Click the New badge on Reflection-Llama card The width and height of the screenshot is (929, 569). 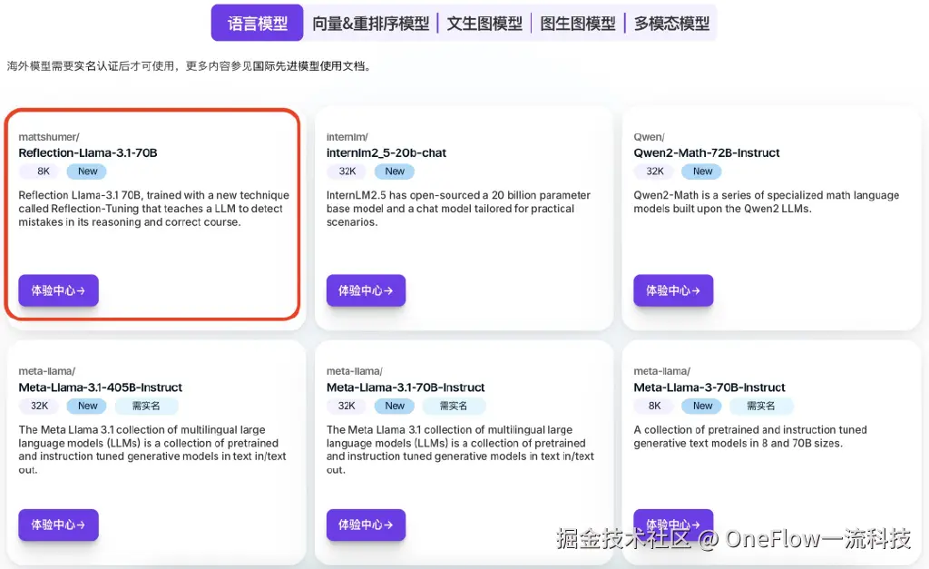[x=87, y=172]
